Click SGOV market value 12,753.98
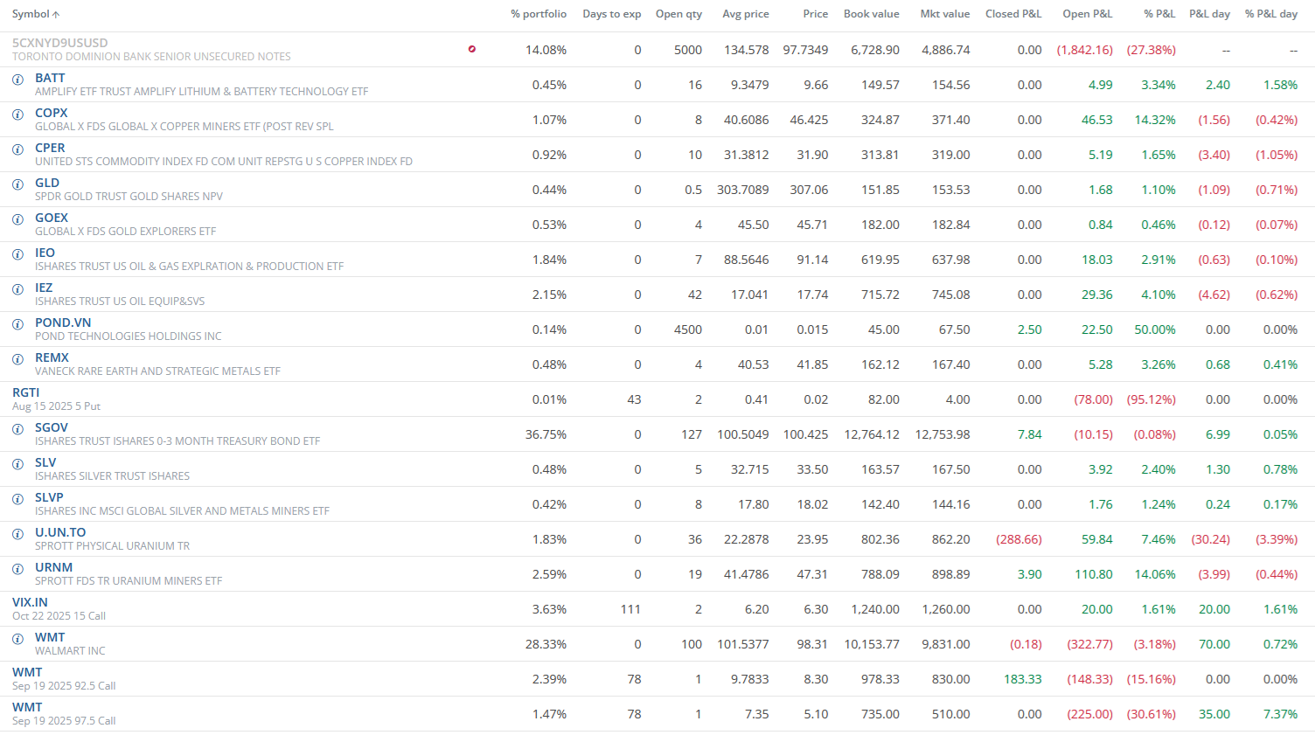Viewport: 1315px width, 749px height. [943, 434]
